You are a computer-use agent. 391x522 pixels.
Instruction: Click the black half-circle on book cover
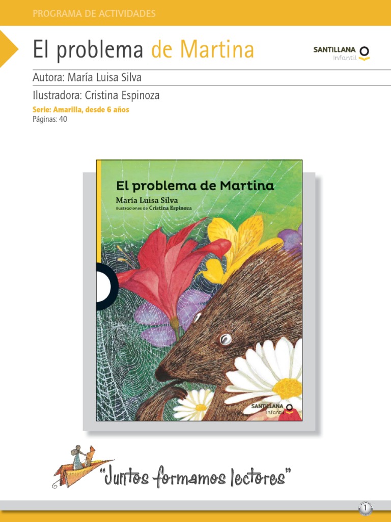click(104, 286)
